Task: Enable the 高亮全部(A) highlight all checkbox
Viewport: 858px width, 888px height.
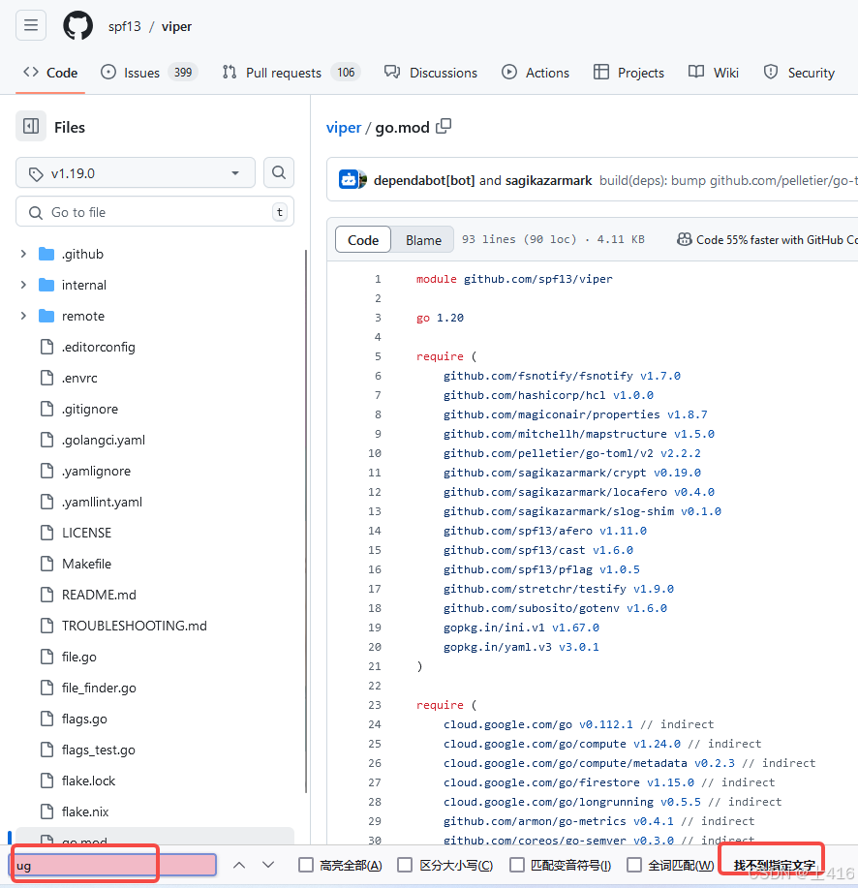Action: tap(306, 865)
